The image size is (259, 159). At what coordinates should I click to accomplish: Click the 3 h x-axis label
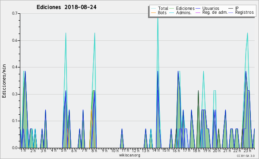click(x=44, y=150)
